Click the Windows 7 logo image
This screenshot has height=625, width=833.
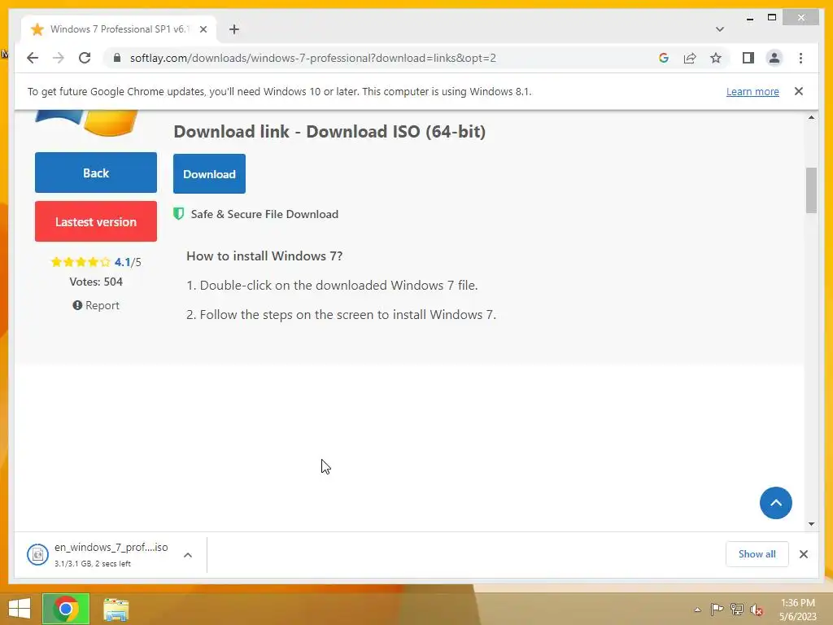[87, 122]
